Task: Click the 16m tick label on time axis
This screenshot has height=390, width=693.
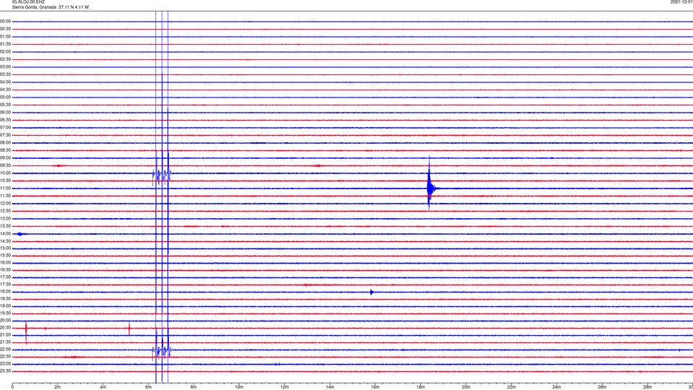Action: point(375,387)
